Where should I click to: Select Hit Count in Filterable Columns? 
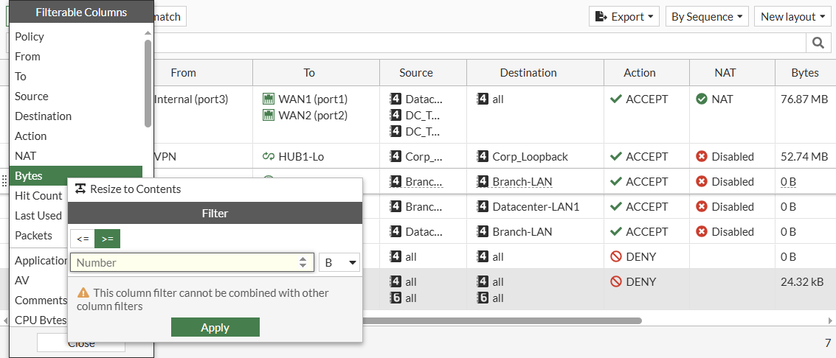(x=38, y=196)
